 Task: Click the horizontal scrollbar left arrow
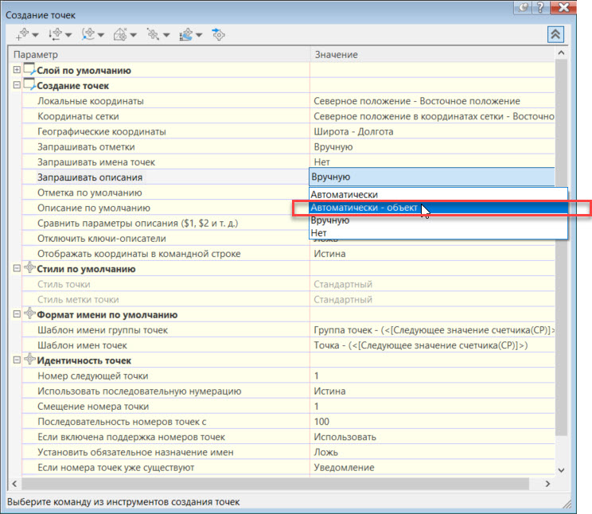coord(14,484)
